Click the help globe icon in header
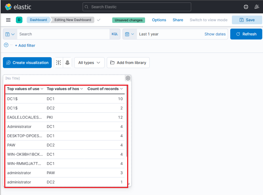 [x=246, y=7]
